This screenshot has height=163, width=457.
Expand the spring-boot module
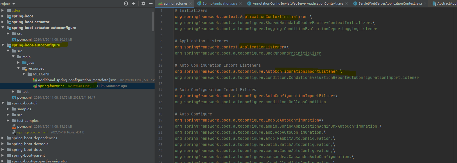(3, 16)
